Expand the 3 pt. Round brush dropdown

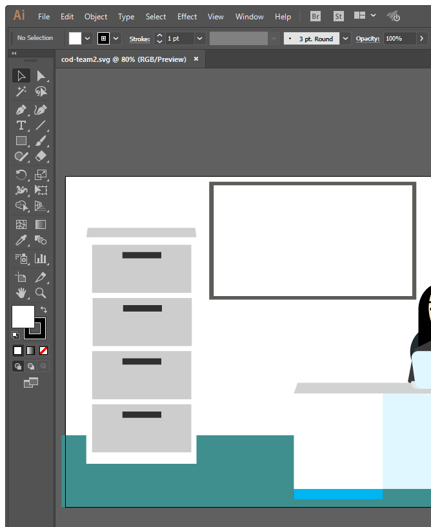click(345, 39)
